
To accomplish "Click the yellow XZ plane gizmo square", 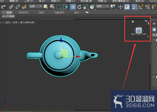I will 64,53.
